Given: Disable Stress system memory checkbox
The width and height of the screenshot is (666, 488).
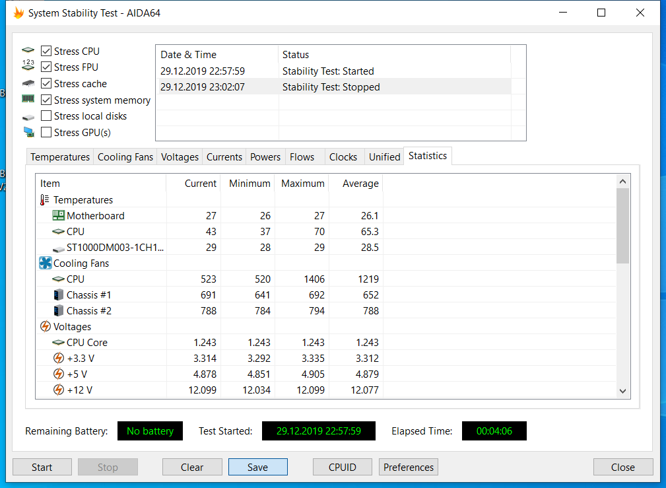Looking at the screenshot, I should click(46, 100).
